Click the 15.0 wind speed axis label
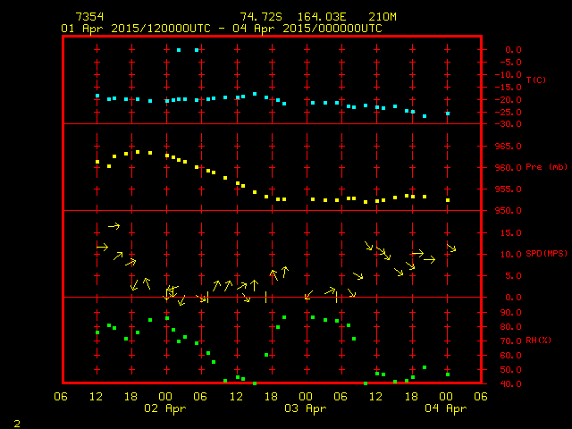 510,233
